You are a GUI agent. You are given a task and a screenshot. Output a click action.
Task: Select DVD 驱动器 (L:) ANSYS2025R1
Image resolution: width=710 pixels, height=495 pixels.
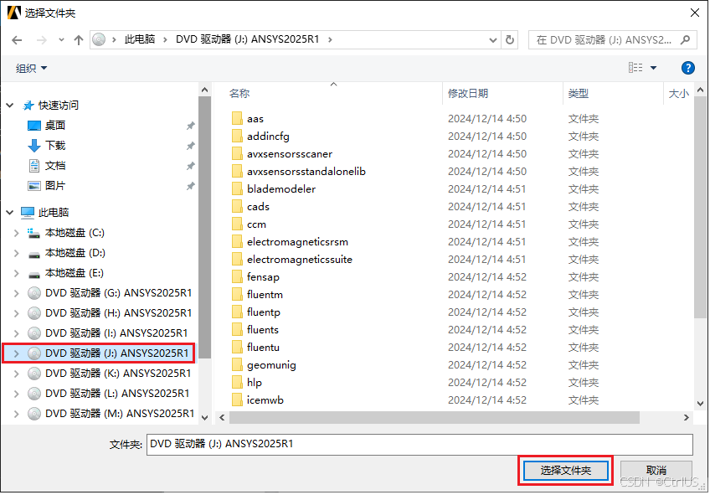click(x=117, y=394)
